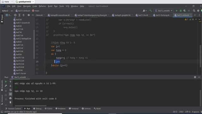
Task: Rerun program in Run panel
Action: 6,82
